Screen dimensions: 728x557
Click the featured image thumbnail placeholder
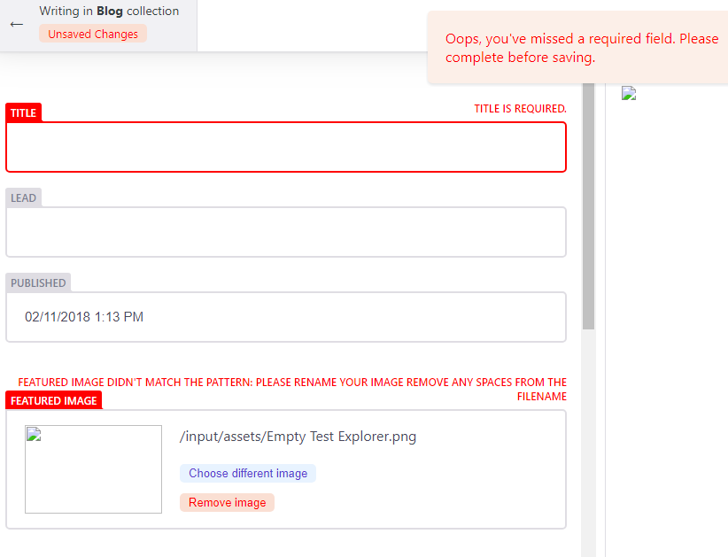[93, 469]
